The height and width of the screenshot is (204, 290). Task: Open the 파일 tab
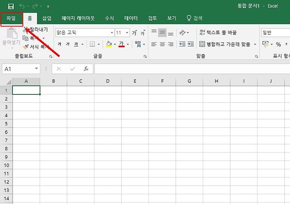(x=11, y=18)
